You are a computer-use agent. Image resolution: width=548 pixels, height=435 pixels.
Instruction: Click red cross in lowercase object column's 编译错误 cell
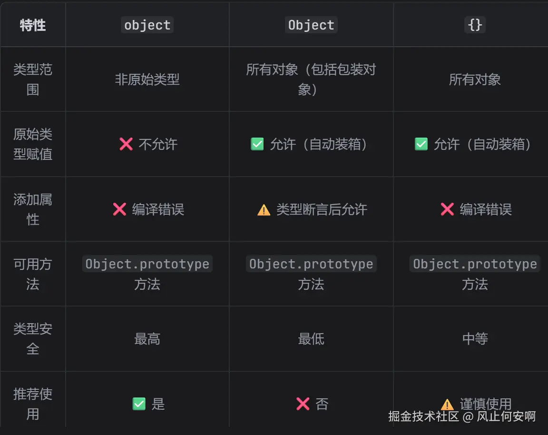119,209
